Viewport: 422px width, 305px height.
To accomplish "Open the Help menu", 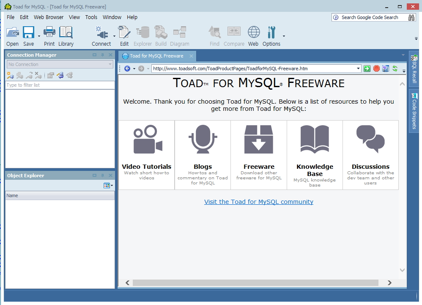I will tap(132, 17).
